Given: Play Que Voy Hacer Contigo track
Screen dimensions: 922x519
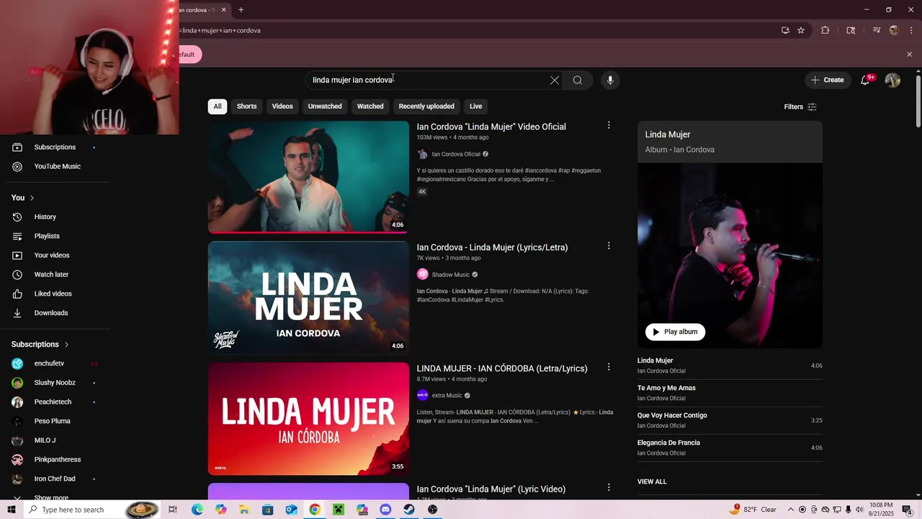Looking at the screenshot, I should click(730, 420).
